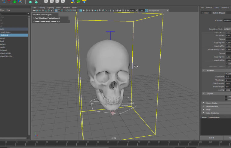Open Attribute Editor Selected menu

[x=209, y=7]
